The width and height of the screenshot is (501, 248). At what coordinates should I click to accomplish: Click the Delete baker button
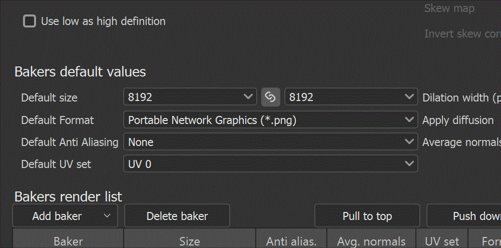click(x=177, y=216)
